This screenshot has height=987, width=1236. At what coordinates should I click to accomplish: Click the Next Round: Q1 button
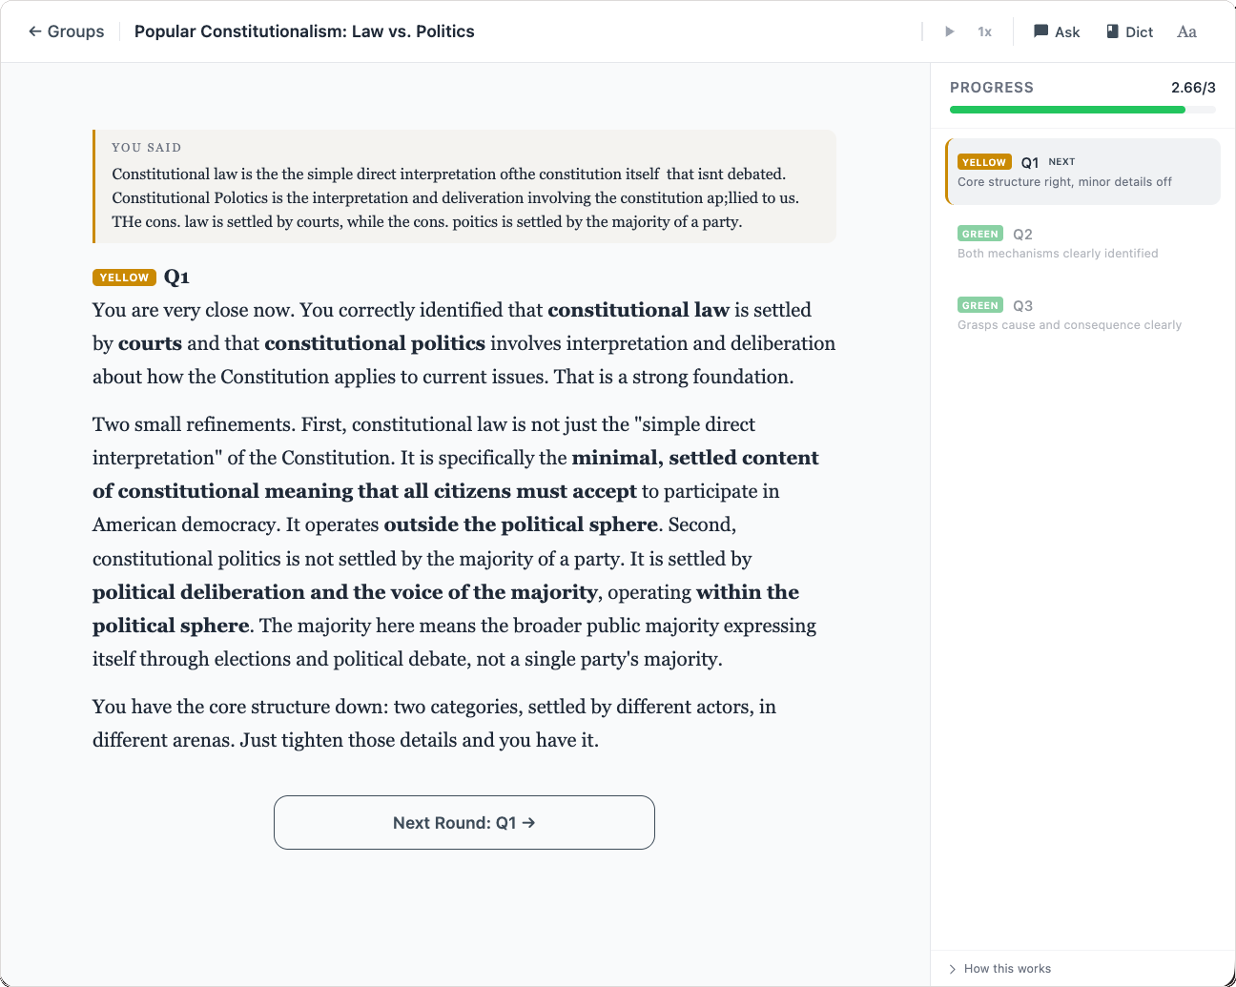463,822
